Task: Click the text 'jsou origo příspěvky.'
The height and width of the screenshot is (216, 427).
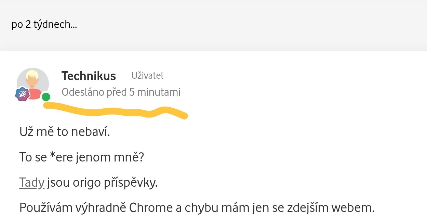Action: 102,183
